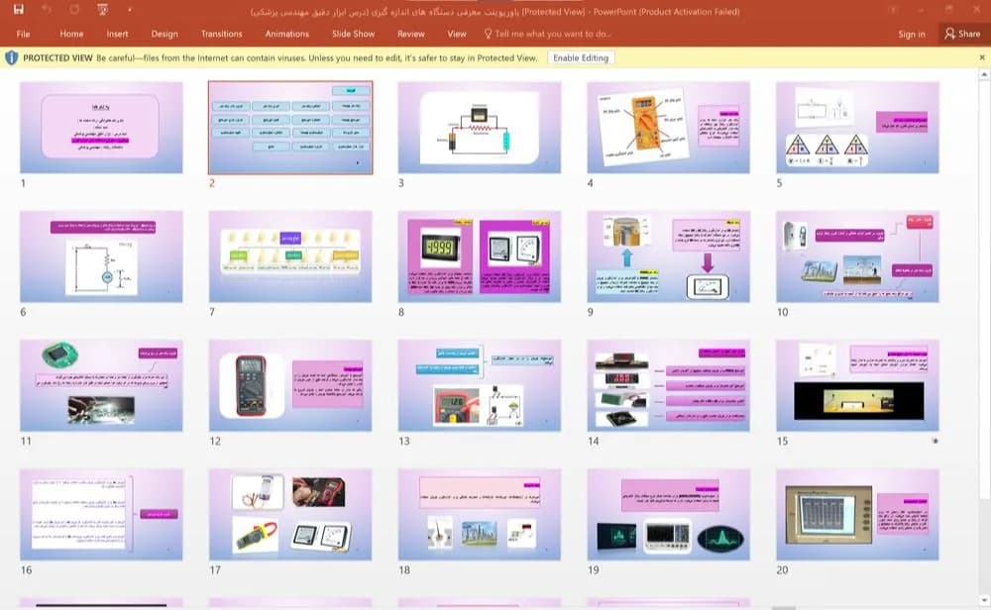Select slide 5 with triangle formulas
Screen dimensions: 991x610
pos(857,127)
